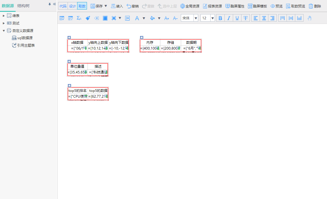Select the format painter brush icon
Image resolution: width=327 pixels, height=199 pixels.
pos(88,18)
